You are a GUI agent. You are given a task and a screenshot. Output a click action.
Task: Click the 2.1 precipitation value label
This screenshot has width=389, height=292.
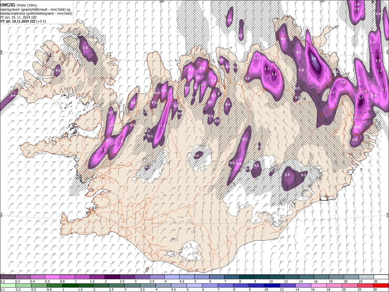pos(103,150)
